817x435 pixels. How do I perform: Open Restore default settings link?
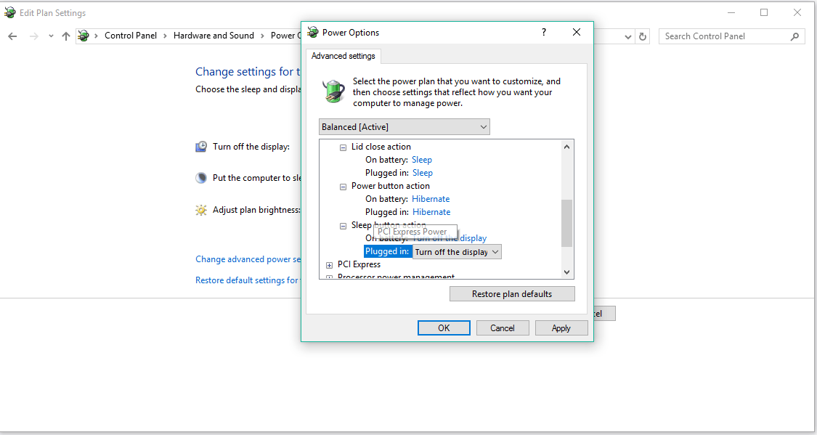[x=248, y=280]
